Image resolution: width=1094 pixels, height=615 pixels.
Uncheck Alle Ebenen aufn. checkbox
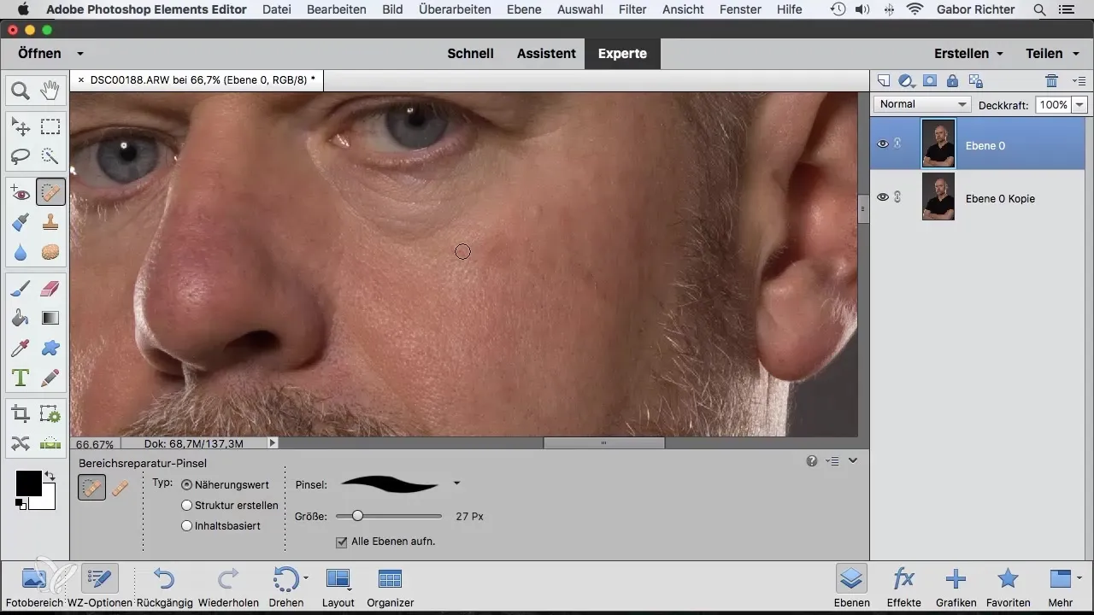(342, 542)
